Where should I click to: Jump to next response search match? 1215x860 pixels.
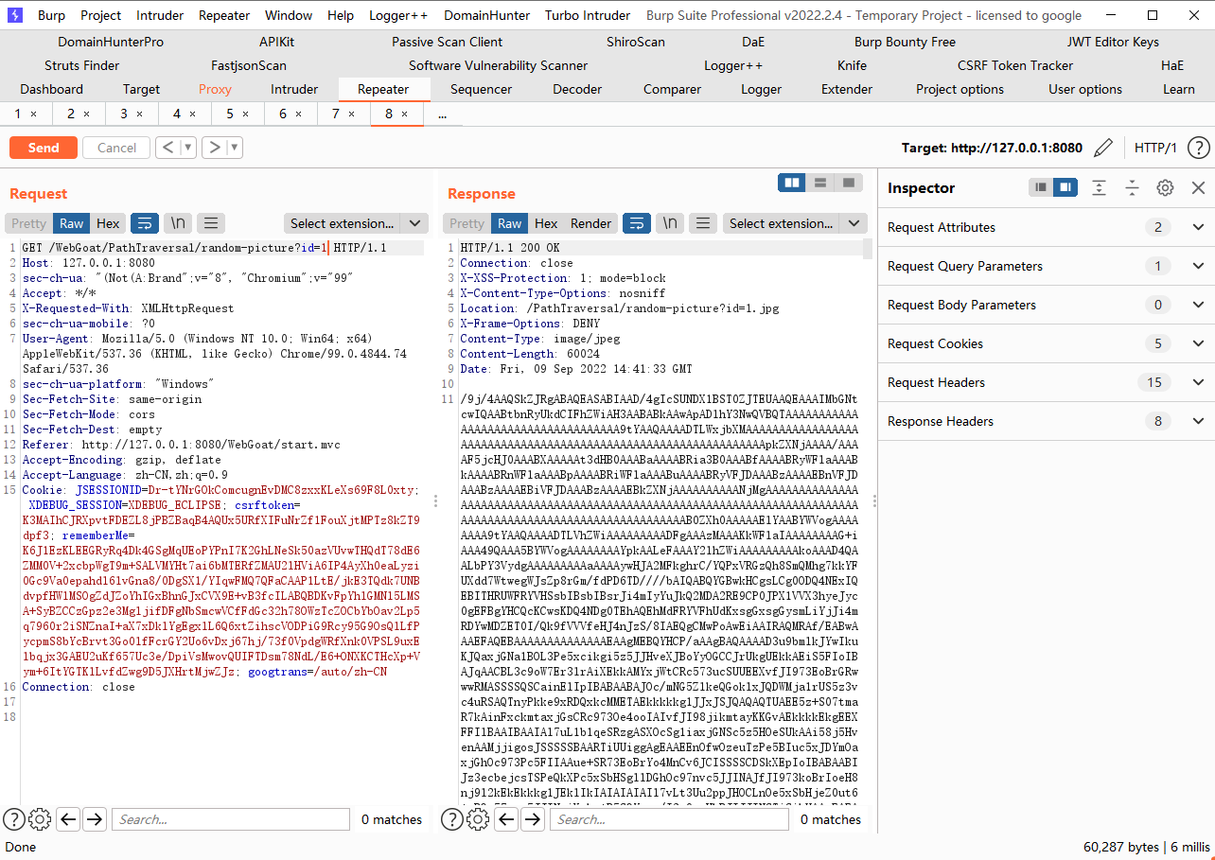pos(534,819)
